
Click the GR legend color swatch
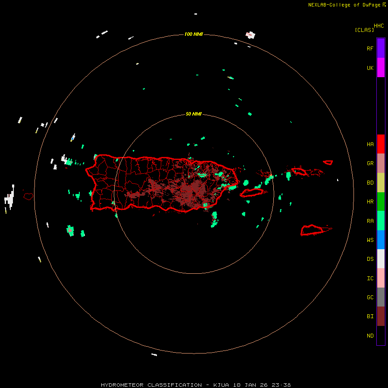click(381, 163)
